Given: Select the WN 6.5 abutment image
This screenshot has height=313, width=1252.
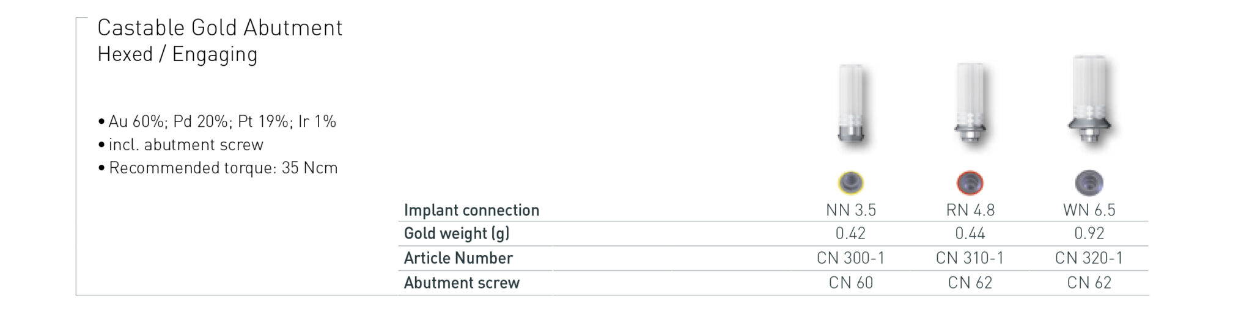Looking at the screenshot, I should click(1089, 101).
